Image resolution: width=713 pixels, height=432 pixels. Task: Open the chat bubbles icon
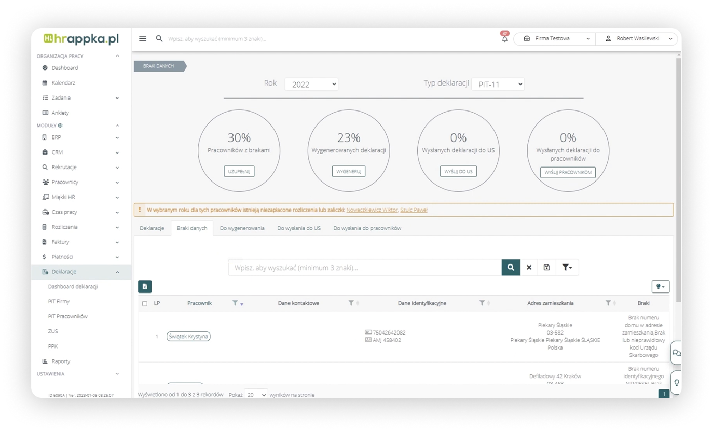click(676, 353)
